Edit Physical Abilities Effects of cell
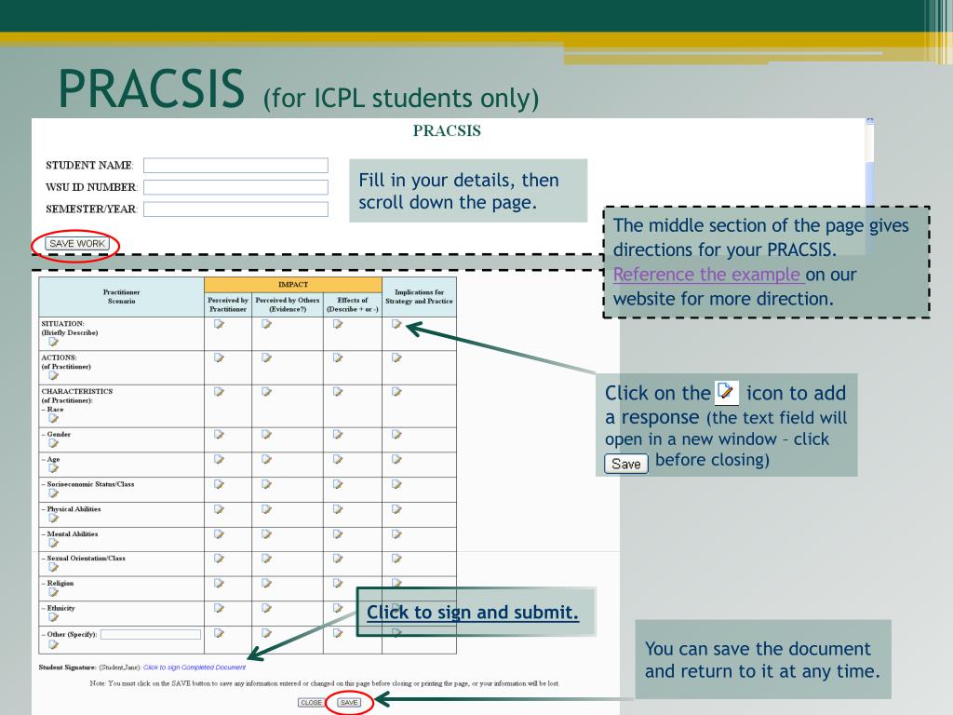This screenshot has height=715, width=953. click(338, 509)
